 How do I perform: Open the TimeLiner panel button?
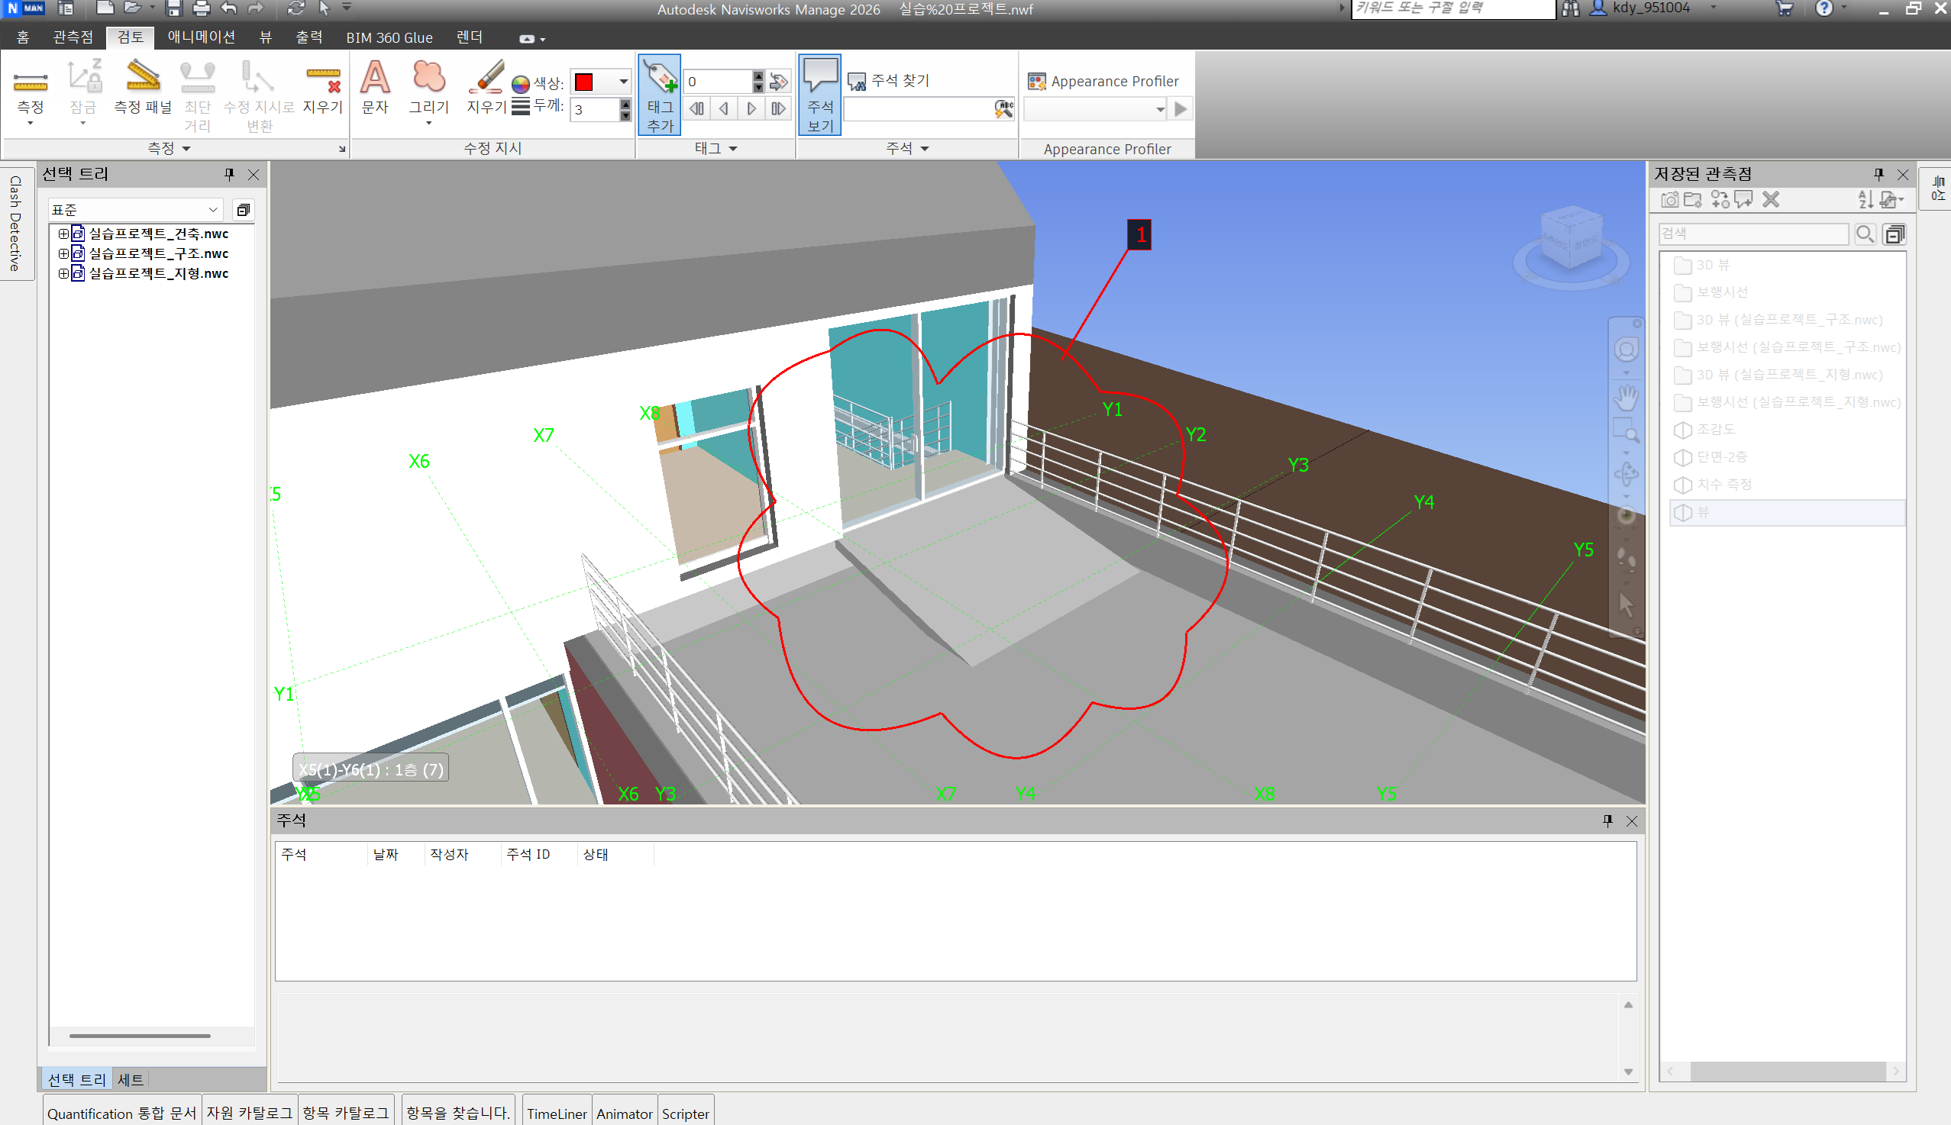coord(557,1114)
